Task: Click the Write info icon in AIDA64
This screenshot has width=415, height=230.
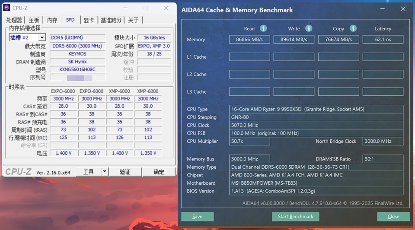Action: (x=309, y=28)
